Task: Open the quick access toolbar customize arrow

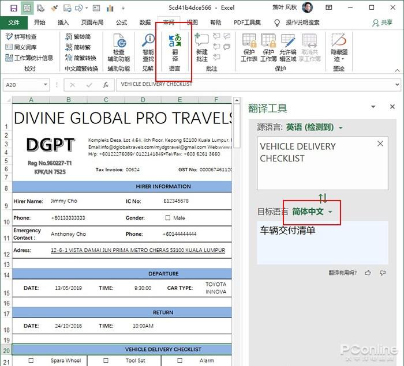Action: coord(123,8)
